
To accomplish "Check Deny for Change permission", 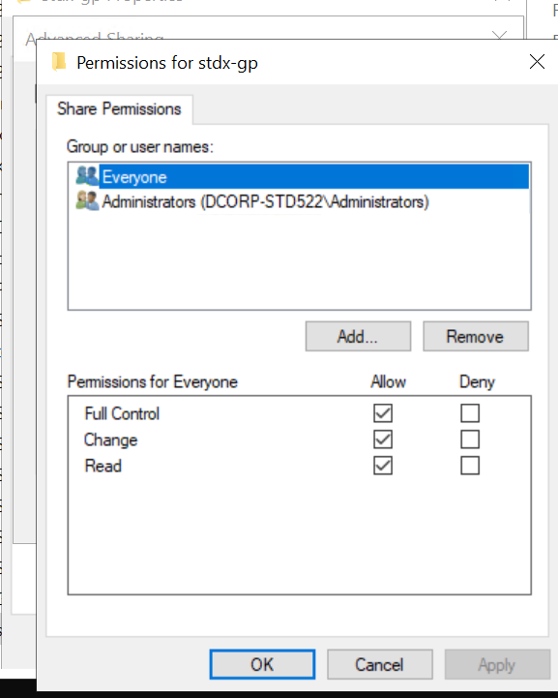I will tap(470, 440).
